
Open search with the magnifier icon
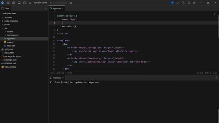pos(183,3)
